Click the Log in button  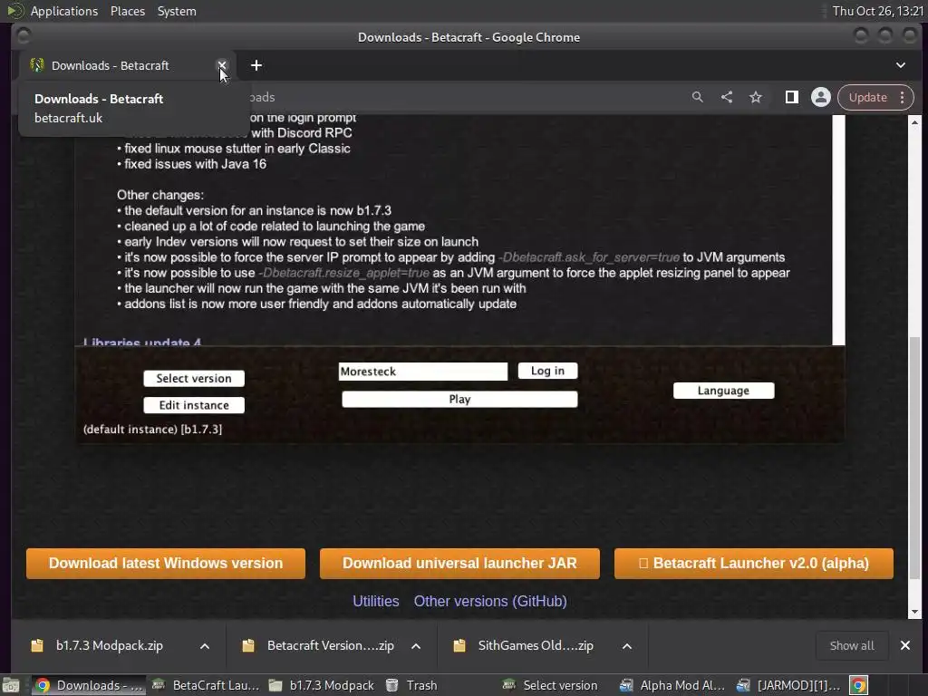[x=547, y=371]
